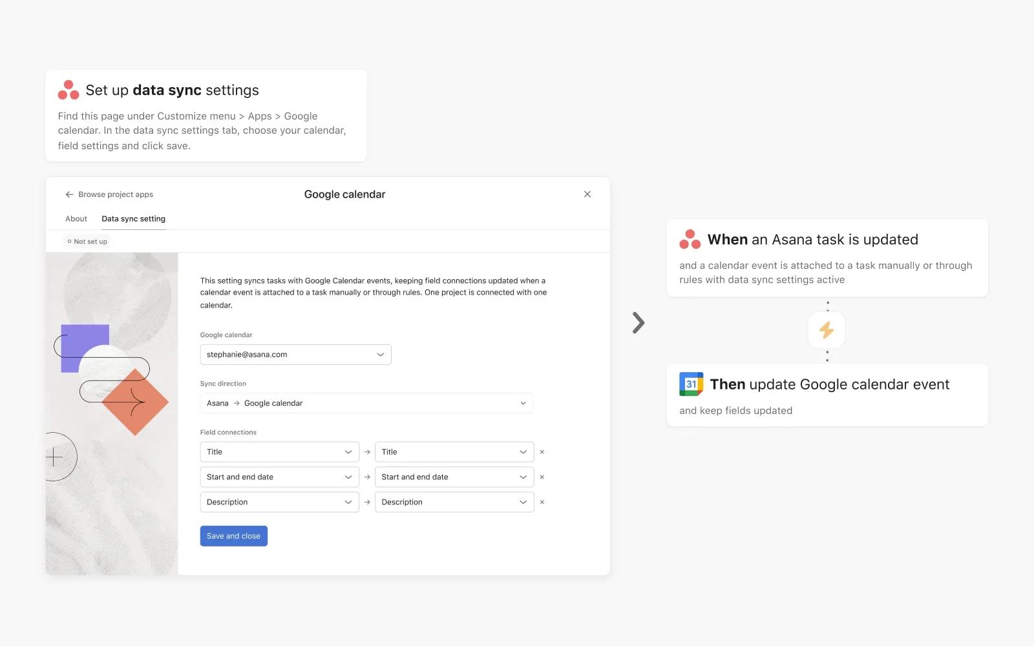1034x646 pixels.
Task: Click the lightning bolt automation icon
Action: pyautogui.click(x=827, y=330)
